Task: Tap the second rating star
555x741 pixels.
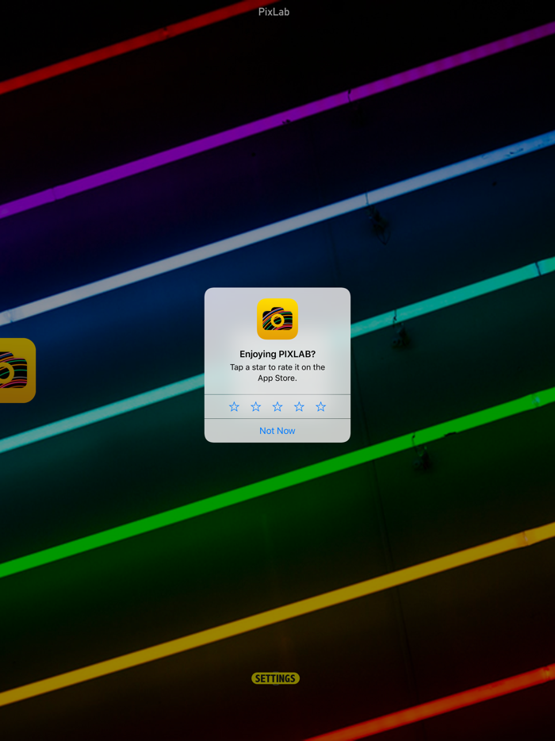Action: [x=255, y=406]
